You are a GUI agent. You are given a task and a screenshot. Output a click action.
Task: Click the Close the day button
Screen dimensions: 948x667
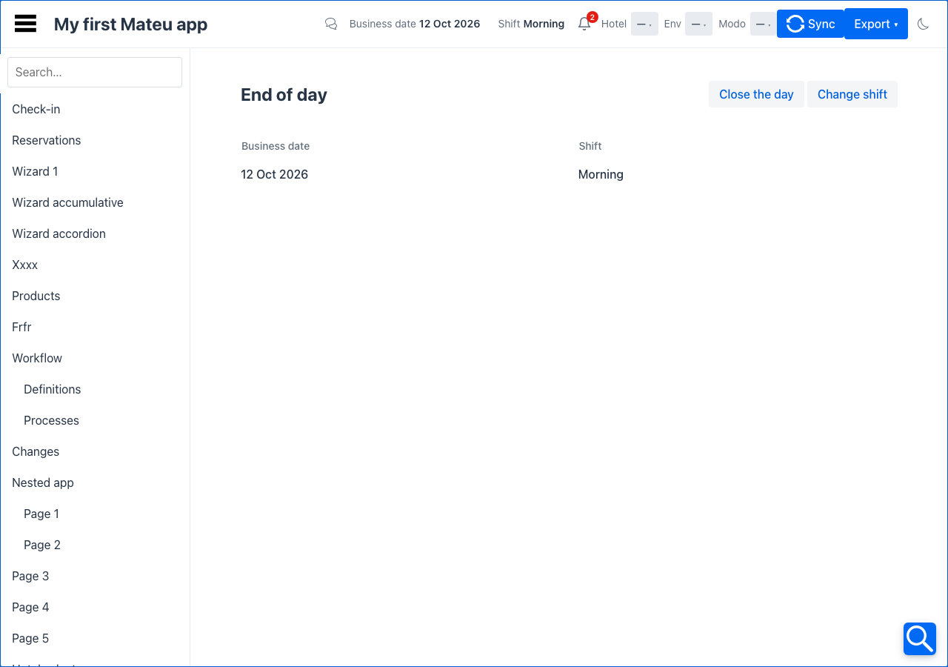(756, 94)
